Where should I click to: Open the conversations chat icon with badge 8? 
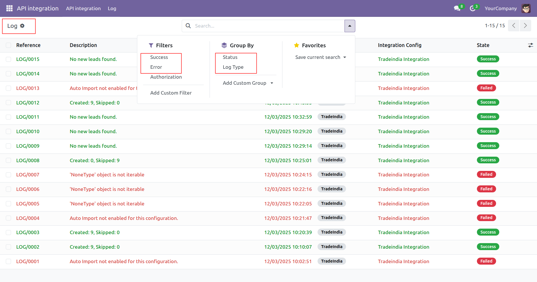[457, 8]
